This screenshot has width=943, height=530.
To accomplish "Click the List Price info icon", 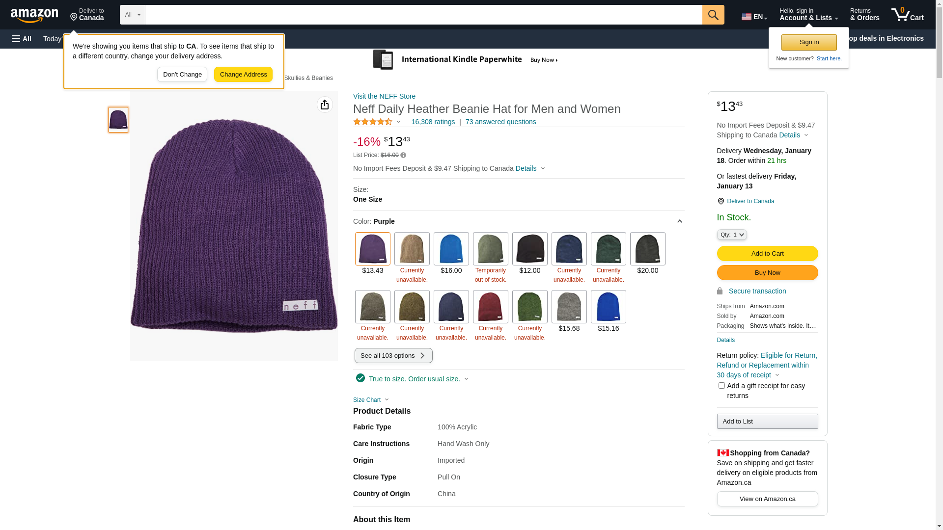I will click(403, 155).
